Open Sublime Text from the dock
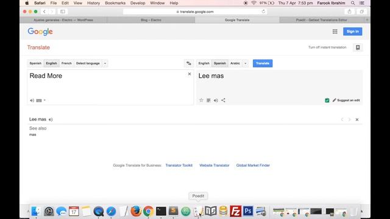This screenshot has height=219, width=390. click(x=173, y=211)
